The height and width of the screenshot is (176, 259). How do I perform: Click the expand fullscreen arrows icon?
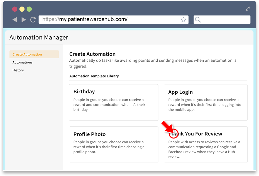(x=247, y=9)
